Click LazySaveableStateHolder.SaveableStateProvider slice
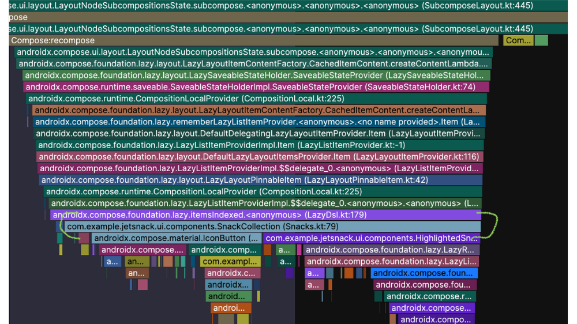Image resolution: width=577 pixels, height=324 pixels. click(x=257, y=76)
